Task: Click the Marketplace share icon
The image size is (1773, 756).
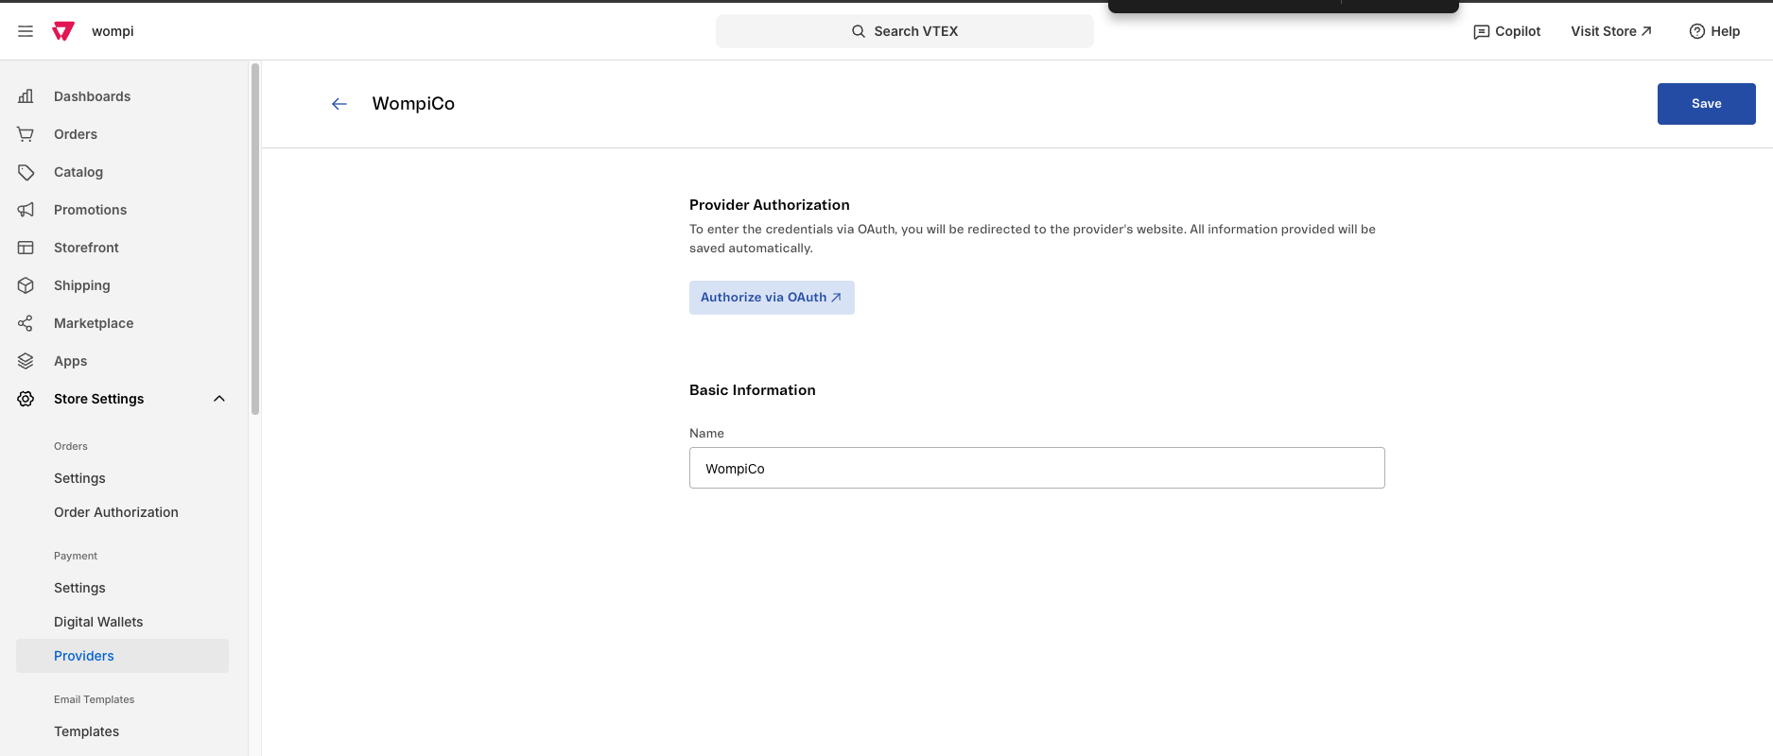Action: [x=26, y=323]
